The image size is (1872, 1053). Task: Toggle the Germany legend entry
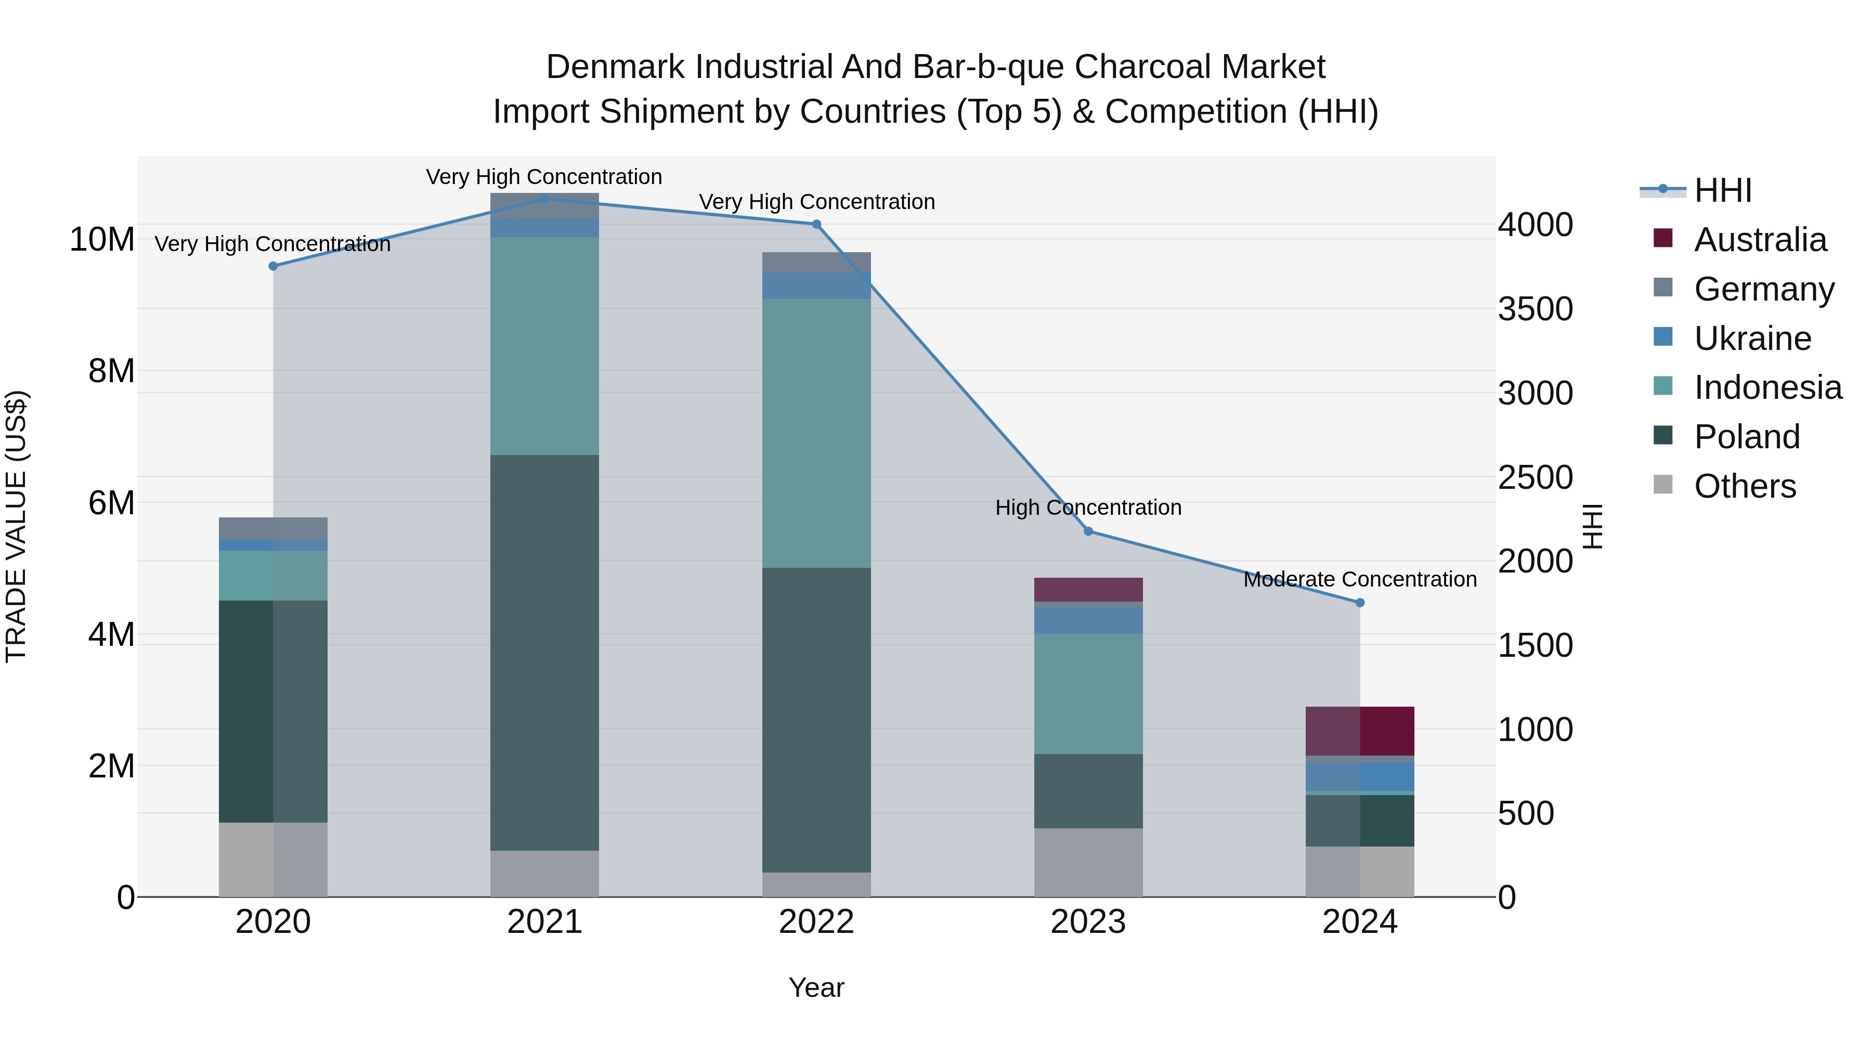[x=1744, y=289]
